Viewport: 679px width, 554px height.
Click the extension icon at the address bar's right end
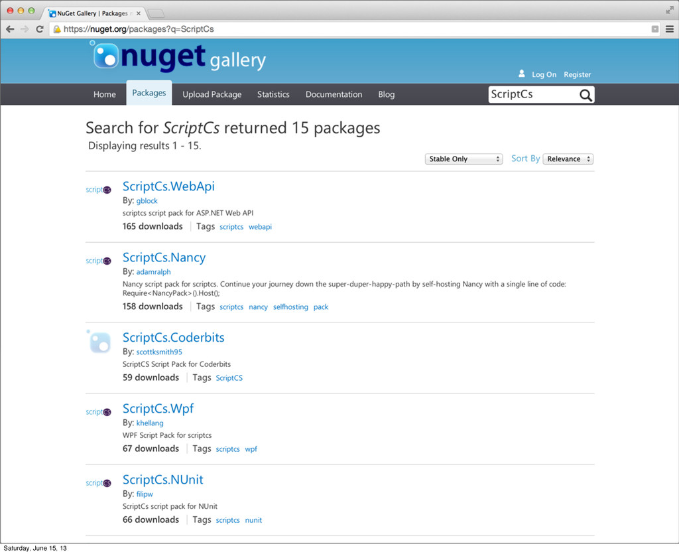click(x=654, y=29)
